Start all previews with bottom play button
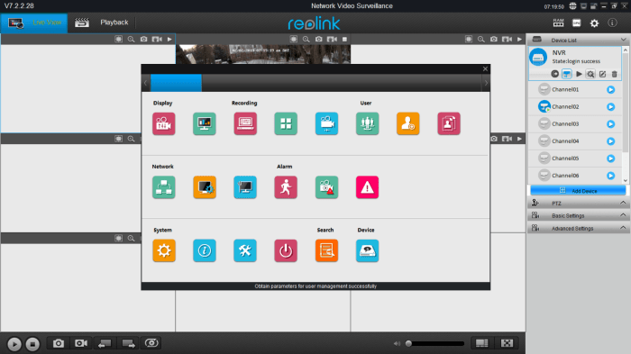 pos(14,344)
